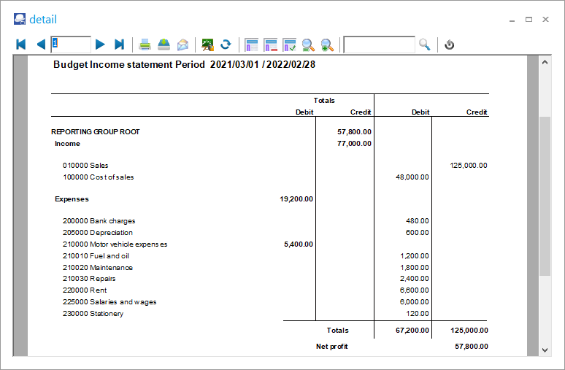Click the first page layout icon

252,45
